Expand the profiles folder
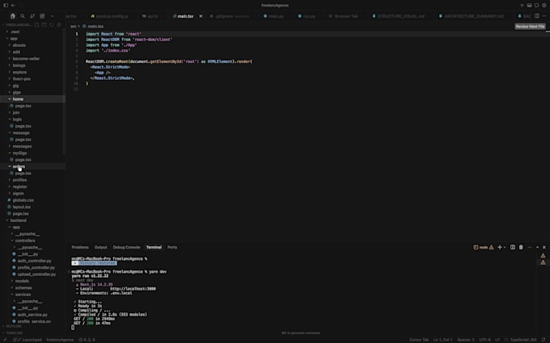 (19, 180)
